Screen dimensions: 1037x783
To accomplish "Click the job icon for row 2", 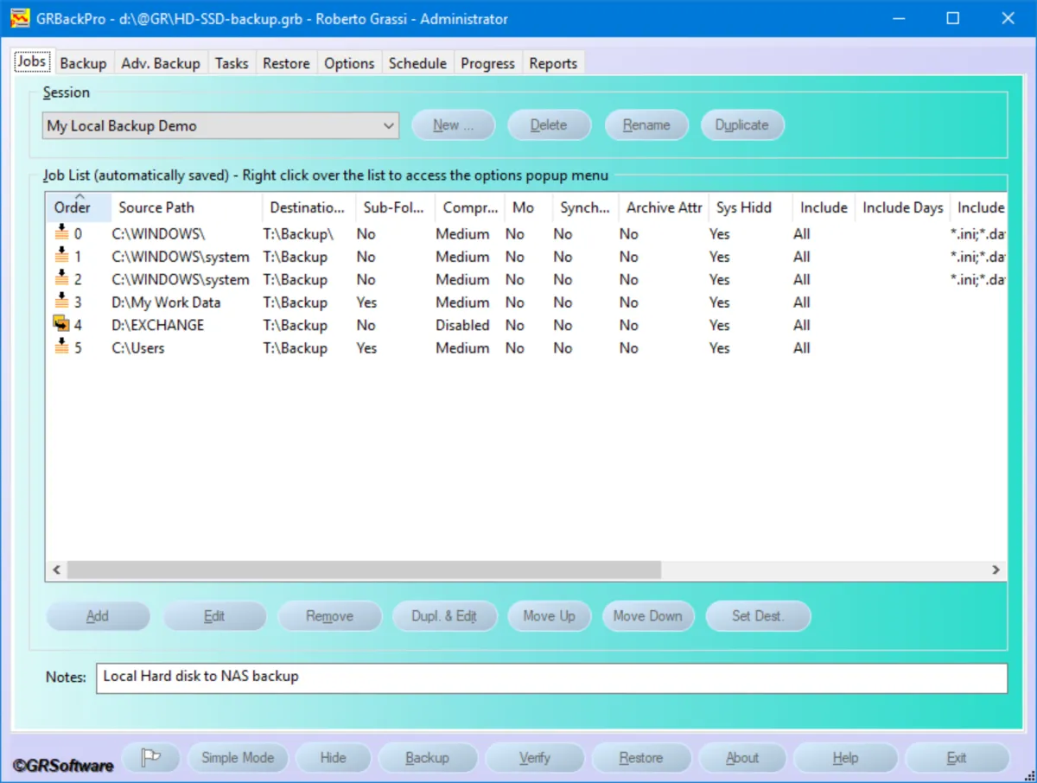I will click(x=61, y=277).
